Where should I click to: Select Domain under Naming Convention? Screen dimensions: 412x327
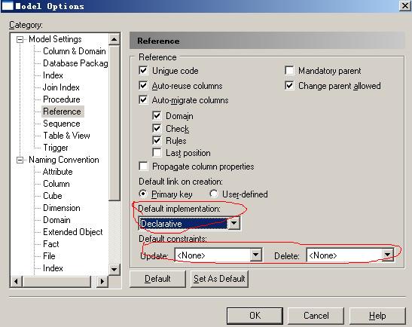point(56,220)
